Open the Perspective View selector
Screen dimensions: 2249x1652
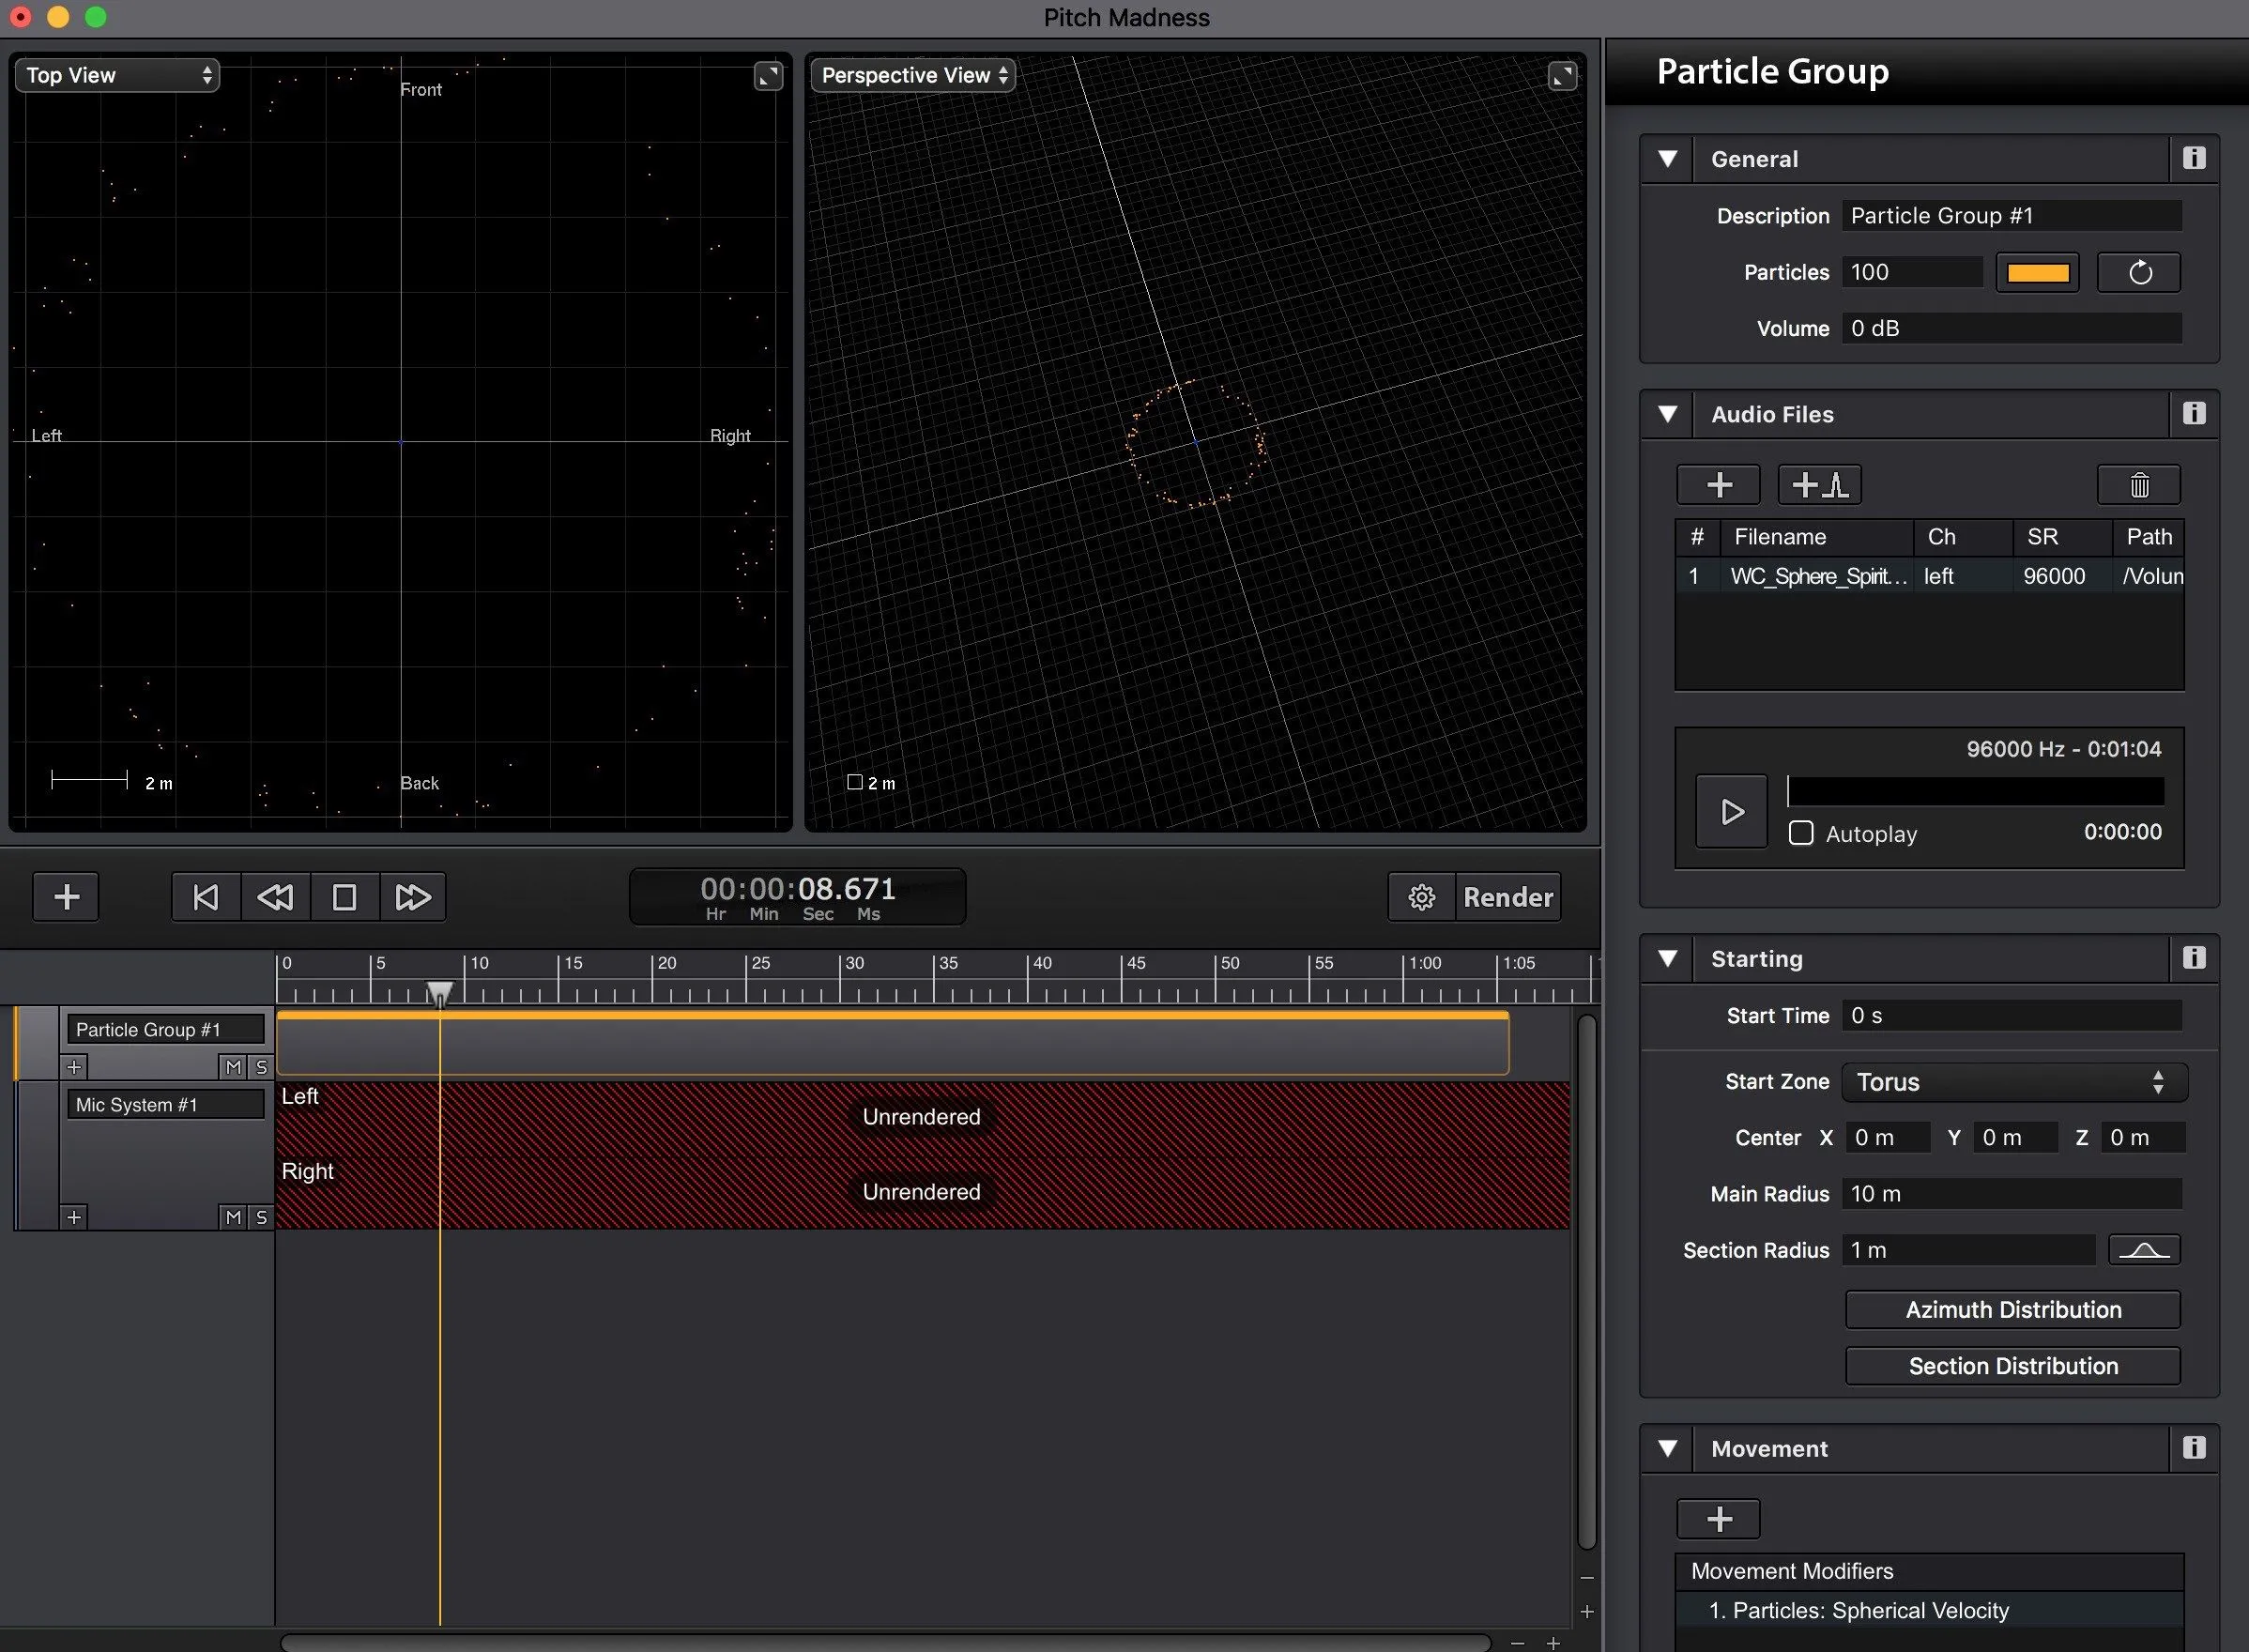tap(912, 75)
